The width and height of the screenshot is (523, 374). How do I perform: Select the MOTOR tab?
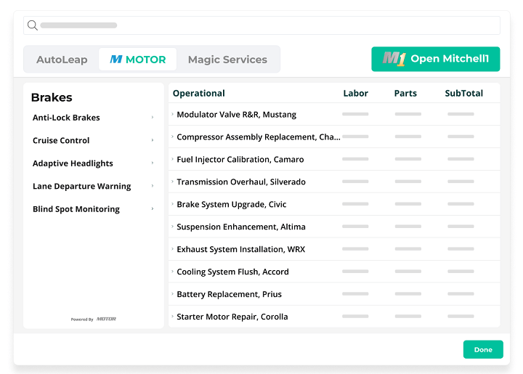pos(138,60)
